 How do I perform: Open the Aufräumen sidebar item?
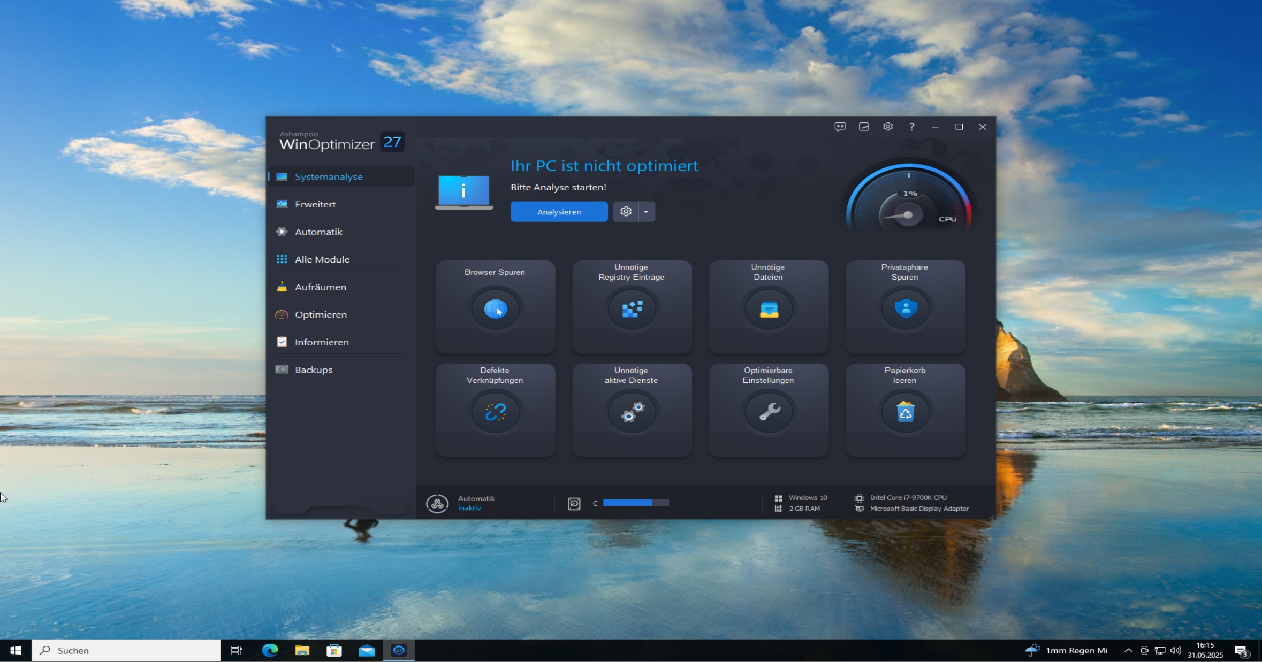tap(320, 287)
